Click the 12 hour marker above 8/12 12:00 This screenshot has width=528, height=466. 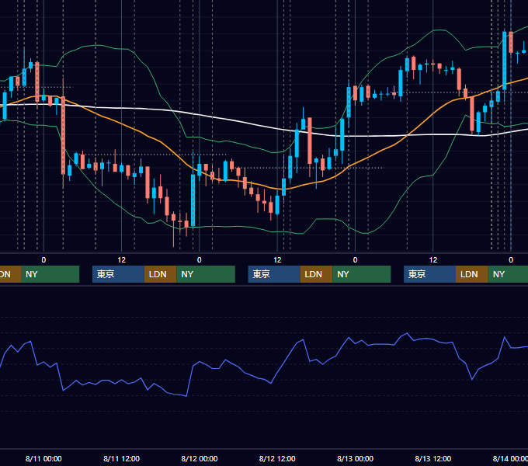pos(277,260)
